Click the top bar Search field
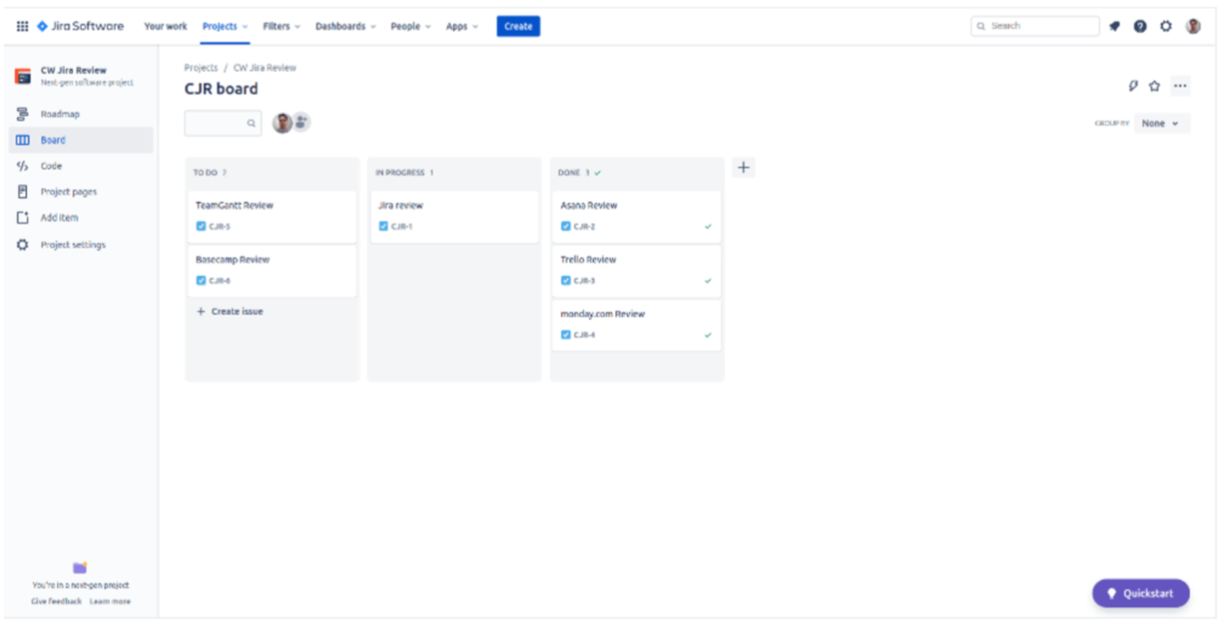The width and height of the screenshot is (1219, 621). pyautogui.click(x=1035, y=26)
